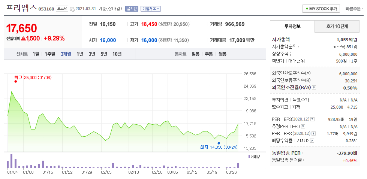Viewport: 367px width, 179px height.
Task: Click stock code 053160
Action: coord(46,9)
